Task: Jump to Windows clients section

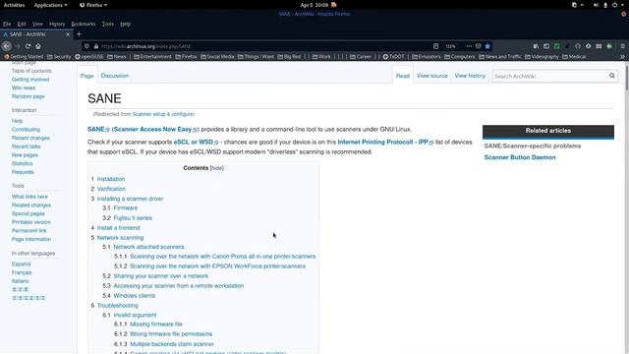Action: tap(134, 296)
